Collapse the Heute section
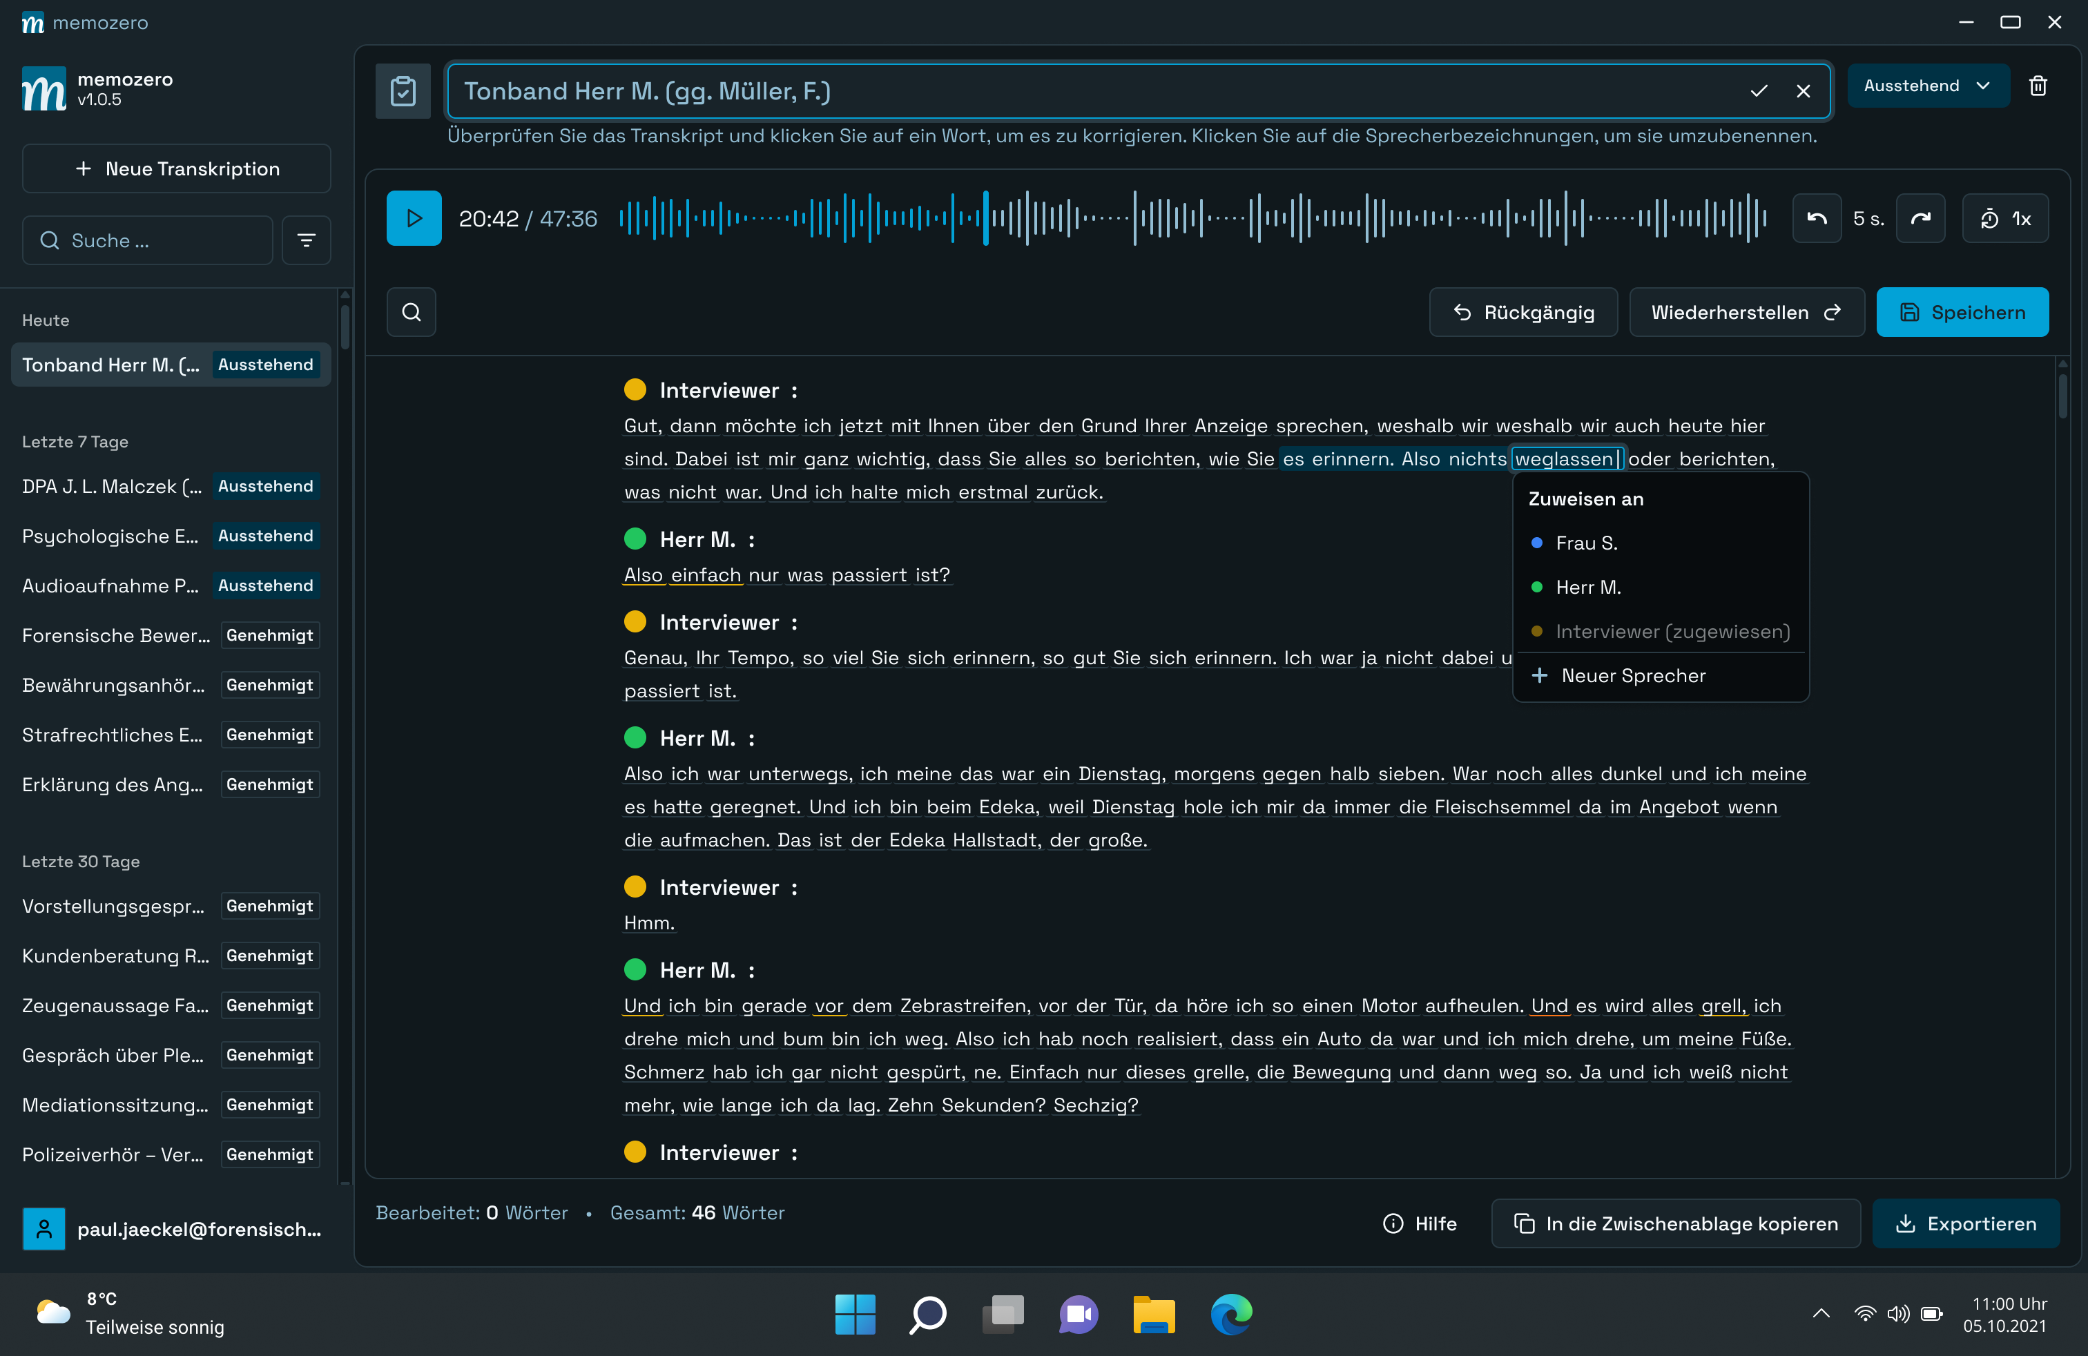2088x1356 pixels. pos(45,319)
